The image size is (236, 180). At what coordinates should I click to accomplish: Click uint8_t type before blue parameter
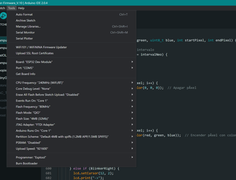(157, 40)
